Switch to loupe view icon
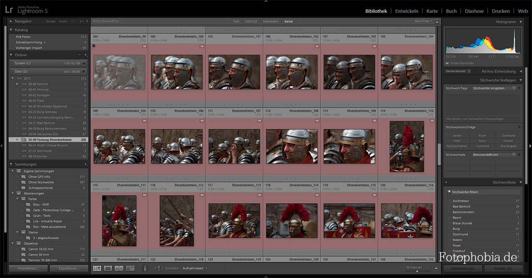Screen dimensions: 532x278 point(108,268)
